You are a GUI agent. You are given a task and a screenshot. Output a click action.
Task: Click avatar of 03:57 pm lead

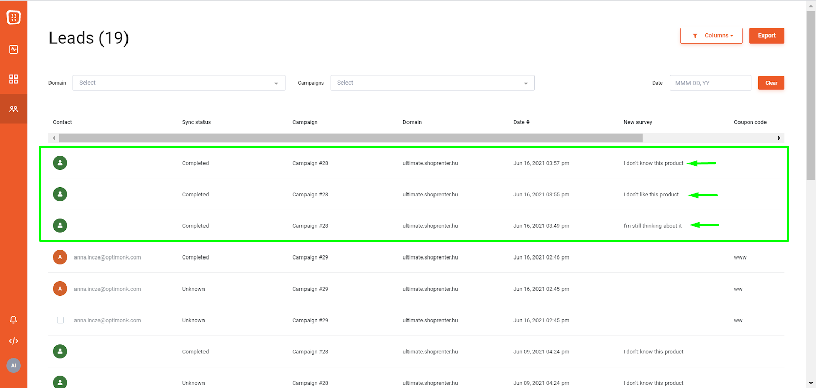click(x=60, y=163)
